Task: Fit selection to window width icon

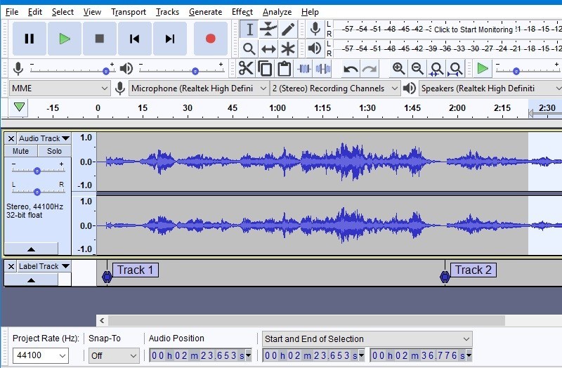Action: (436, 68)
